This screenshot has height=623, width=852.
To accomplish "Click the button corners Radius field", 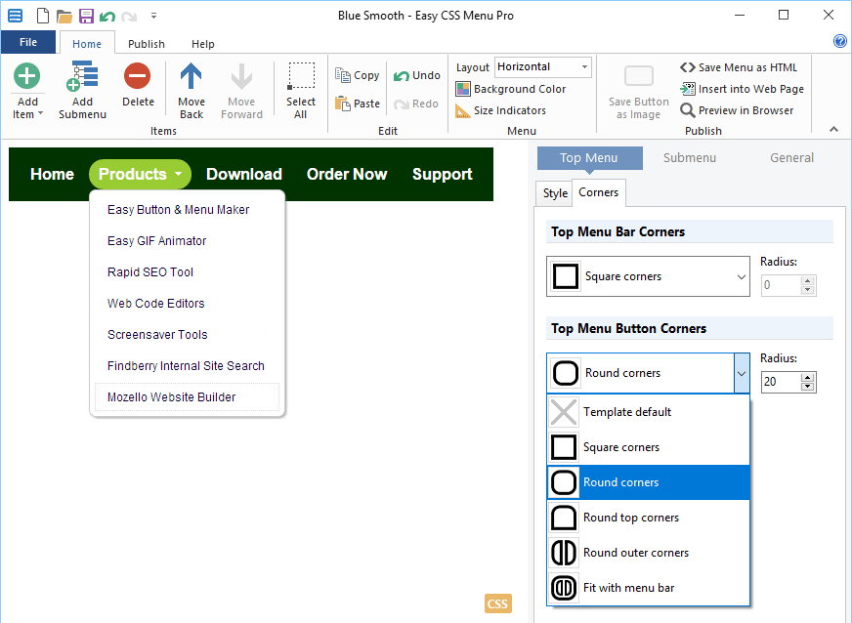I will tap(780, 382).
